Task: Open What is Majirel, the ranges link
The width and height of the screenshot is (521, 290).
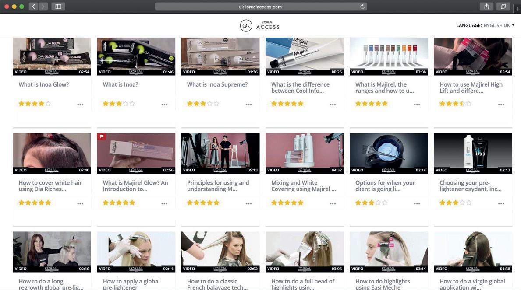Action: pos(384,87)
